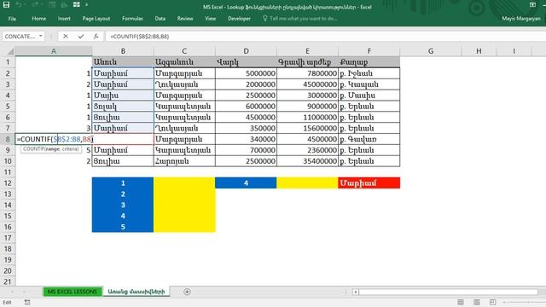Select column D header
This screenshot has width=546, height=307.
[x=246, y=51]
